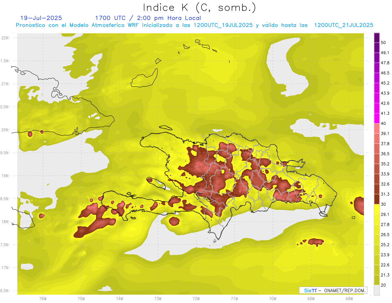Viewport: 392px width, 303px height.
Task: Click the "73W" longitude axis label
Action: click(x=158, y=299)
